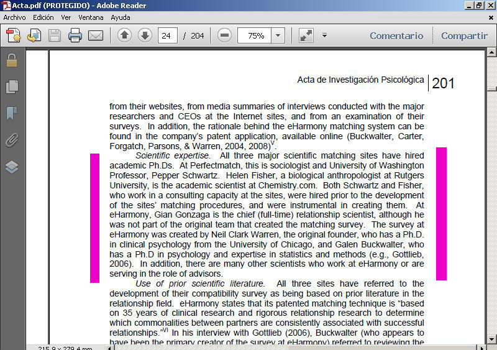
Task: Open the full-screen read mode icon
Action: [x=306, y=35]
